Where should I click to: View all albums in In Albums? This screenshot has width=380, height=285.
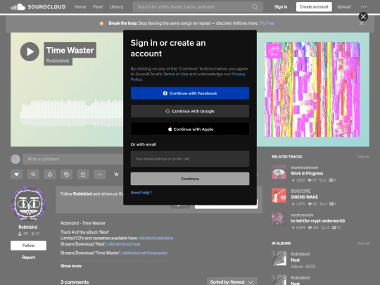click(363, 243)
